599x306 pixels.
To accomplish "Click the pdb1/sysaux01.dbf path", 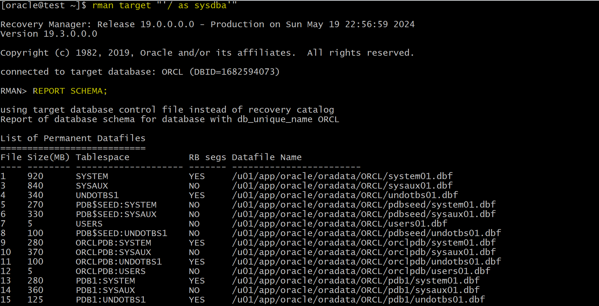I will click(356, 290).
